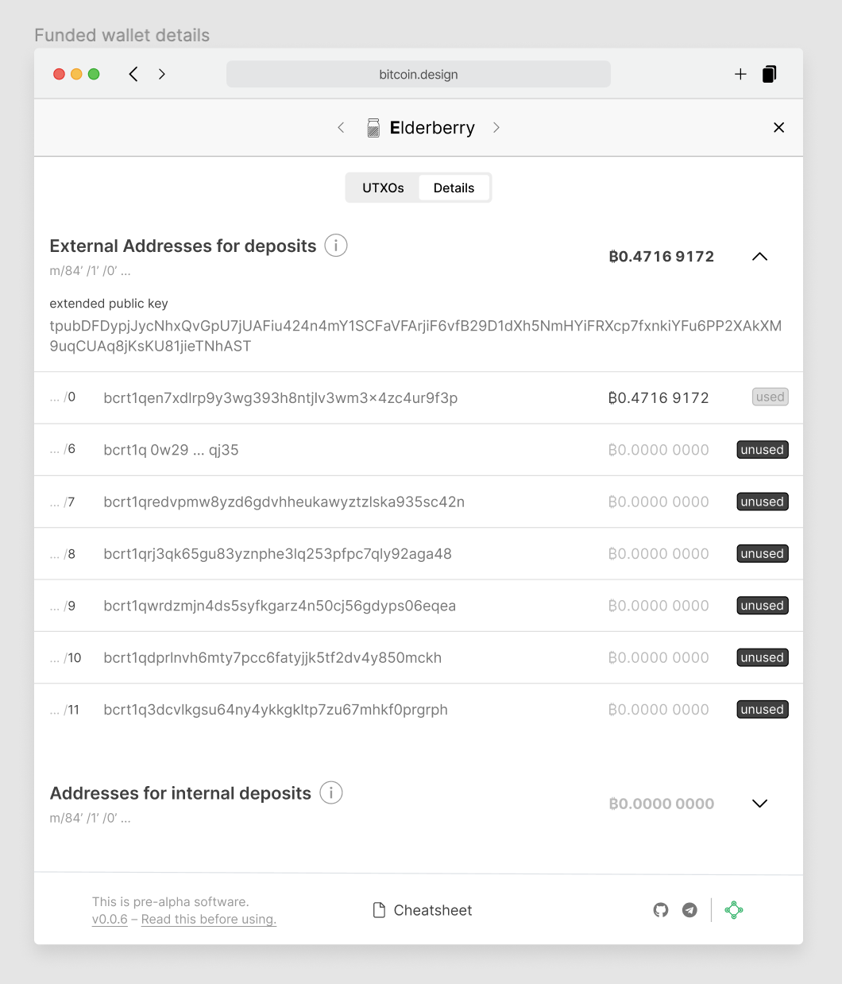The height and width of the screenshot is (984, 842).
Task: Click the unused badge on address /7
Action: click(762, 502)
